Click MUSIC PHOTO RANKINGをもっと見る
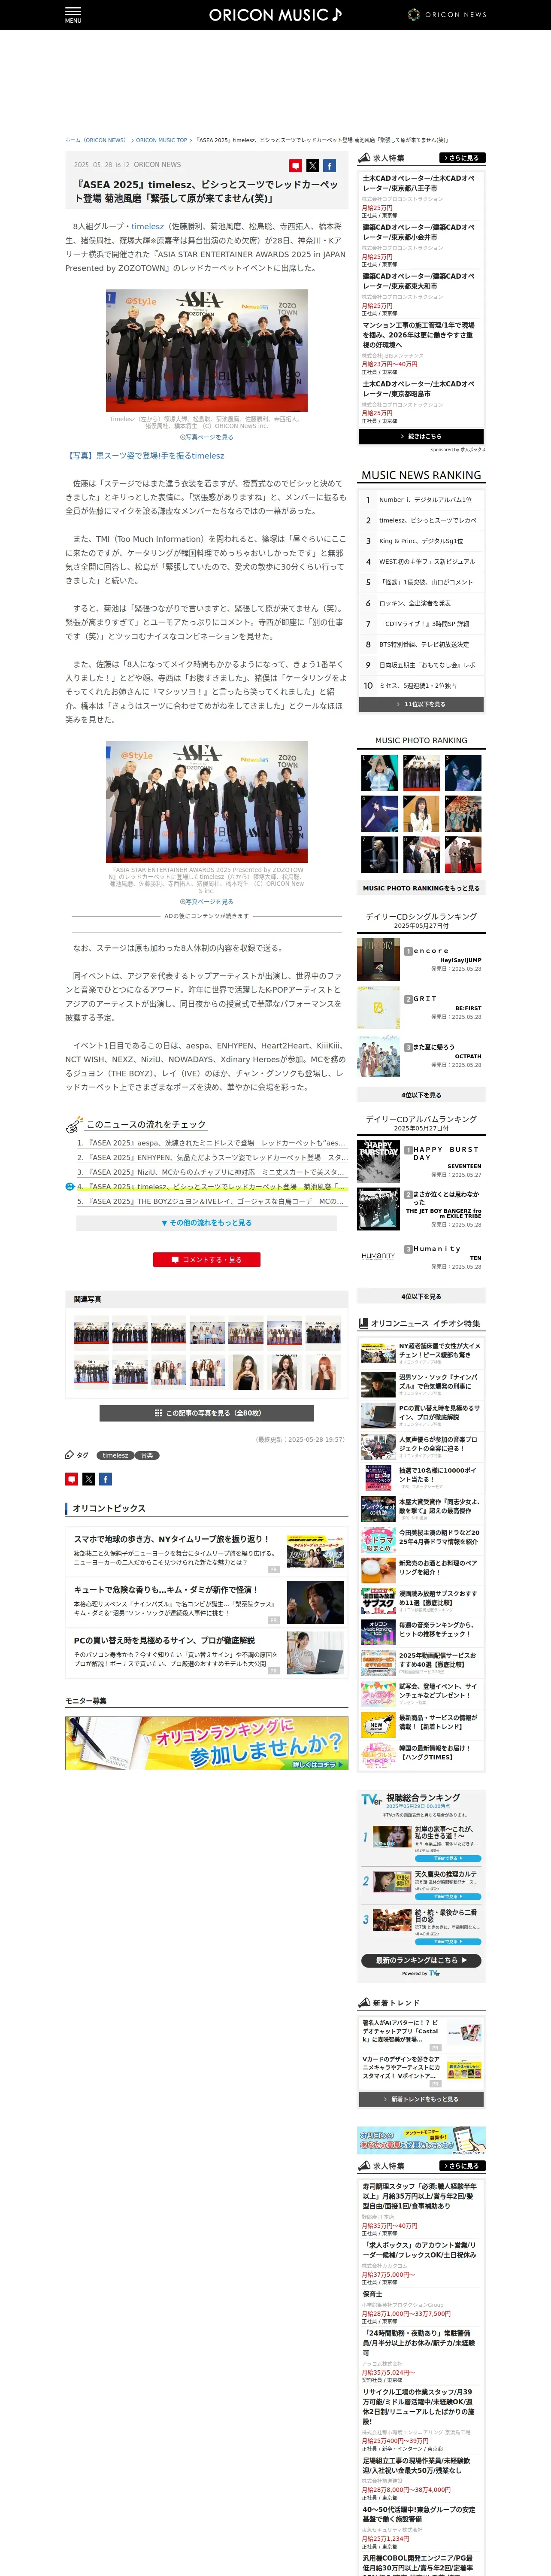 tap(421, 888)
